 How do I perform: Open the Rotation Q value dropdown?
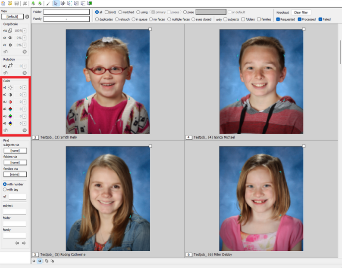(x=25, y=66)
